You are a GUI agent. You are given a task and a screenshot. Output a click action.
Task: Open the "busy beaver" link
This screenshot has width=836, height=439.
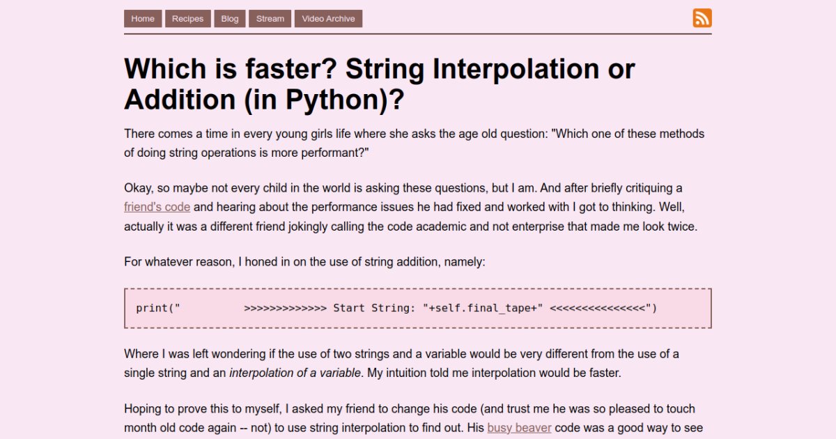click(x=519, y=428)
